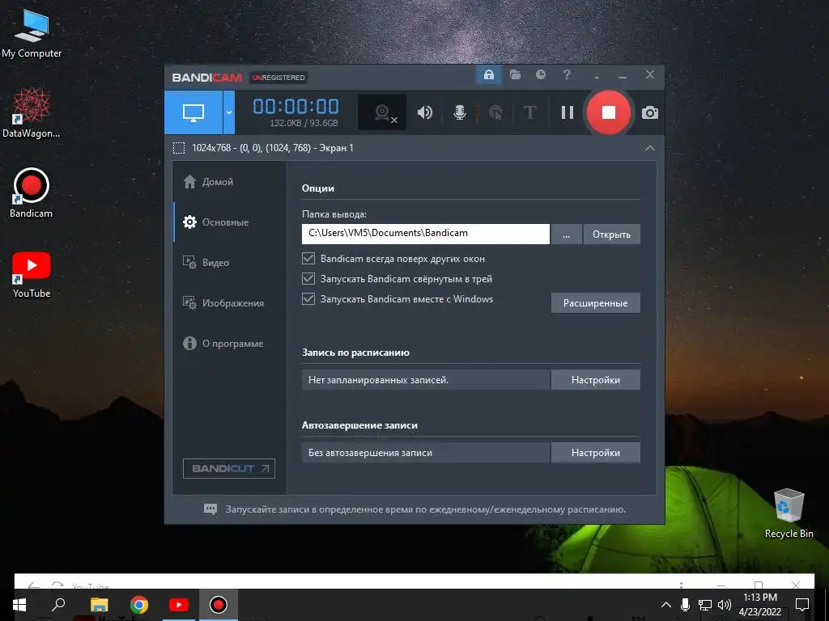Click Нет запланированных записей text
Image resolution: width=829 pixels, height=621 pixels.
click(378, 380)
